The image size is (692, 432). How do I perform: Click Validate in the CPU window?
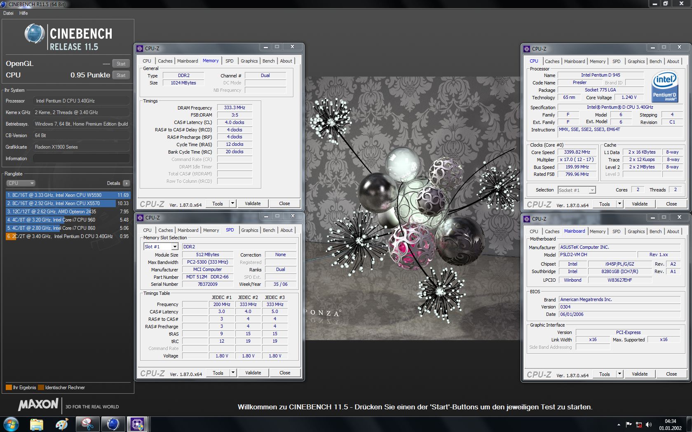click(x=640, y=204)
